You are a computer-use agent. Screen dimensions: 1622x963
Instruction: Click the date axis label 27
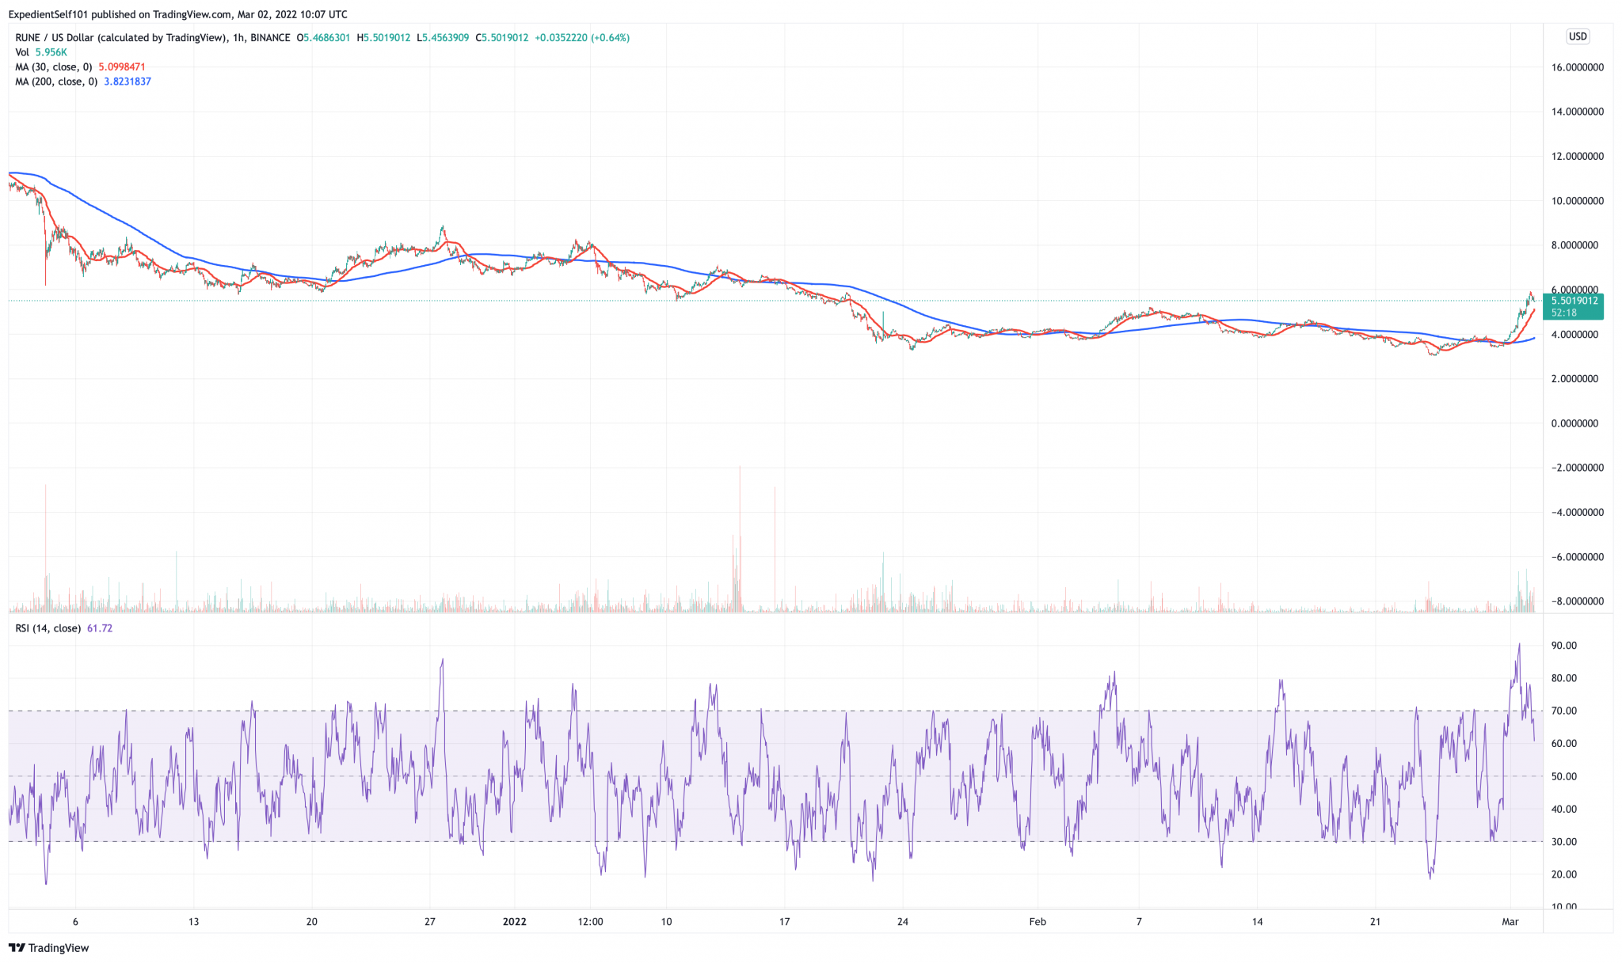430,922
